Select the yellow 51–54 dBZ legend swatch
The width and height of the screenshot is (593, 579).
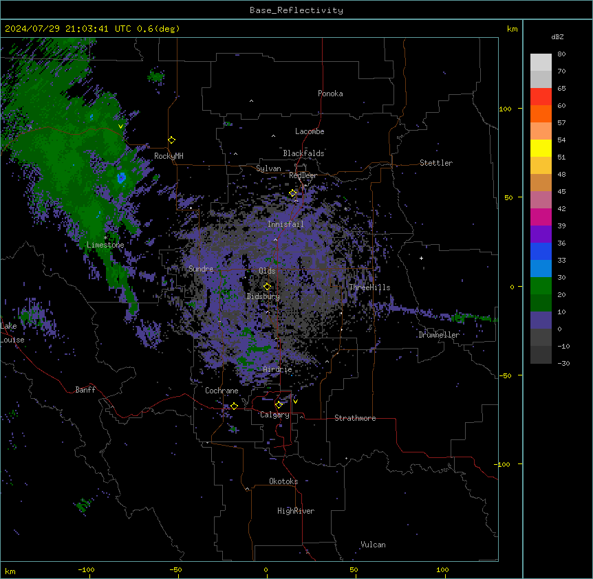541,148
